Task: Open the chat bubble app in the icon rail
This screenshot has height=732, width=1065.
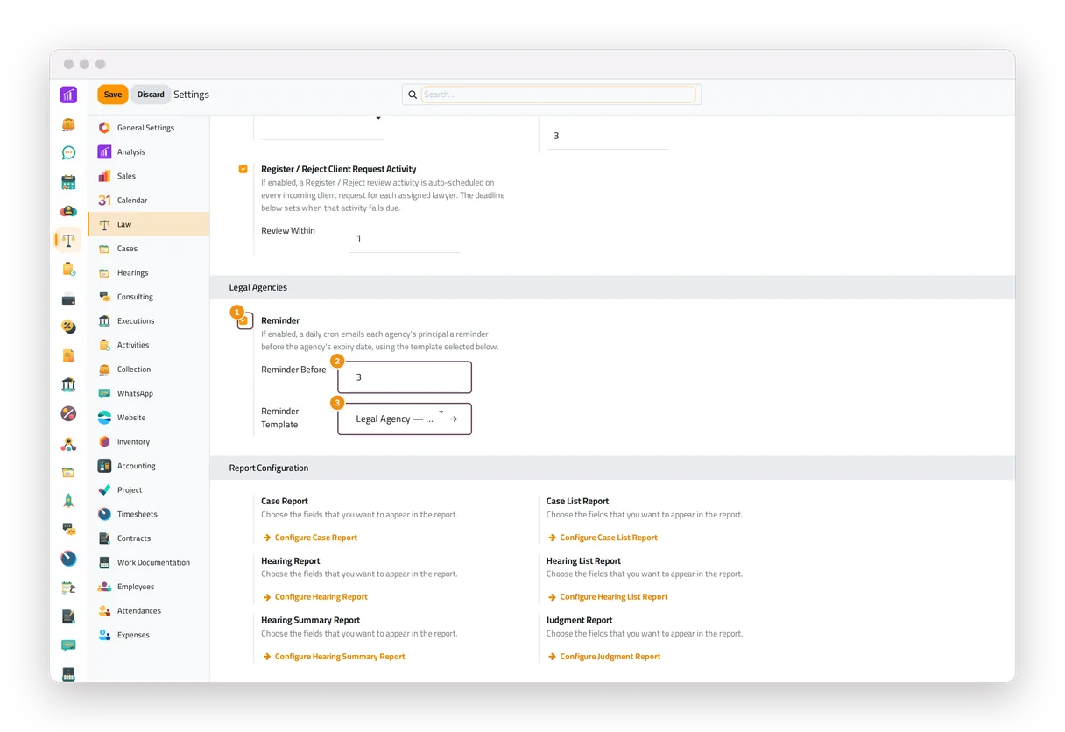Action: [68, 153]
